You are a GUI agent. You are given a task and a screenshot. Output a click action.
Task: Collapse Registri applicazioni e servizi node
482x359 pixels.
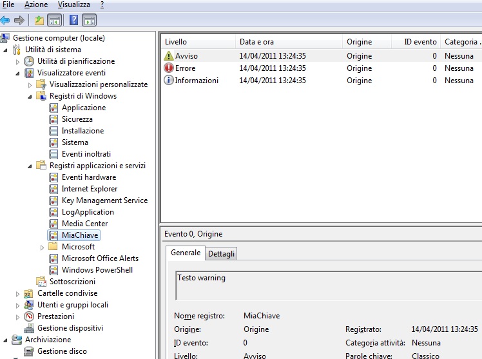[30, 166]
